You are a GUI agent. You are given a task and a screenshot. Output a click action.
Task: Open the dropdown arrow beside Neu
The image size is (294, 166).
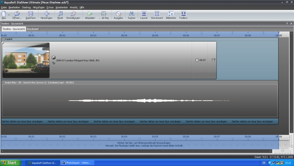(9, 14)
